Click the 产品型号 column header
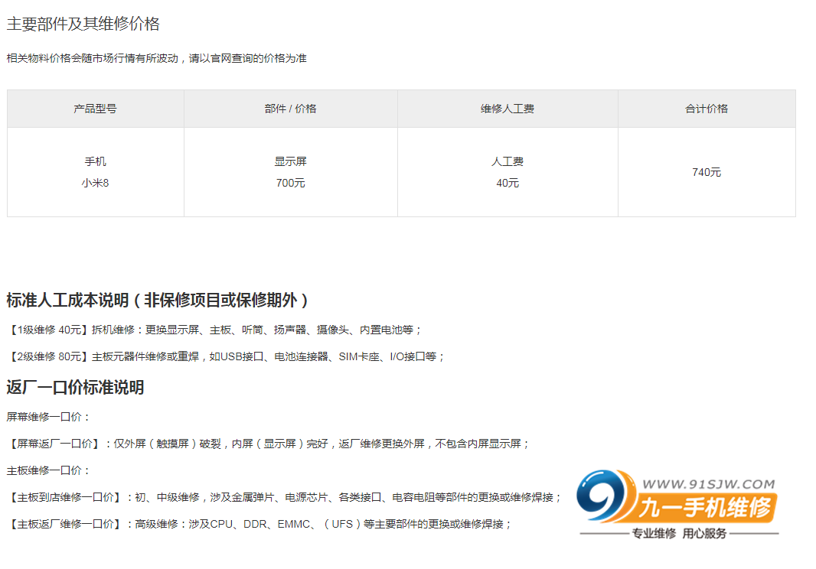The image size is (816, 569). click(95, 109)
